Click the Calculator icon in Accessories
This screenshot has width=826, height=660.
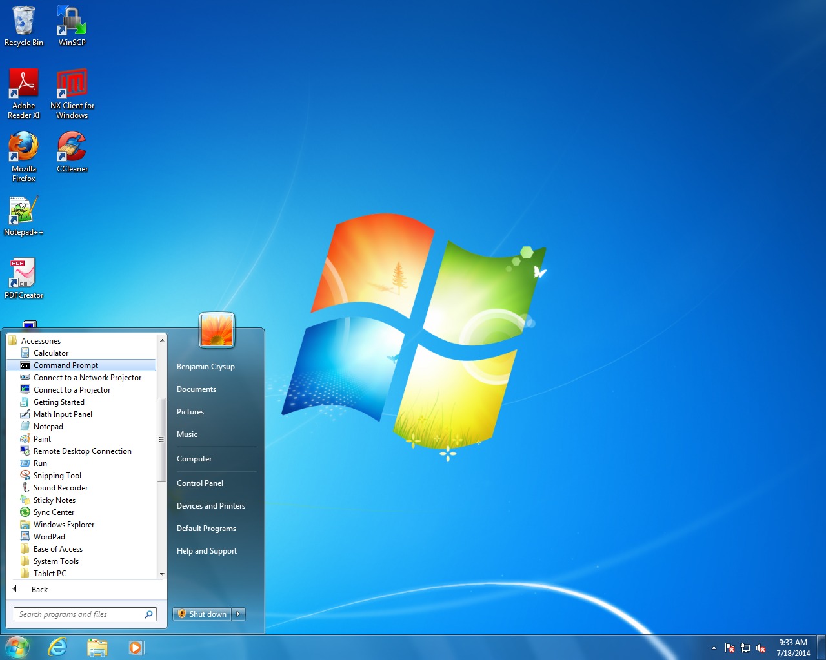[25, 353]
